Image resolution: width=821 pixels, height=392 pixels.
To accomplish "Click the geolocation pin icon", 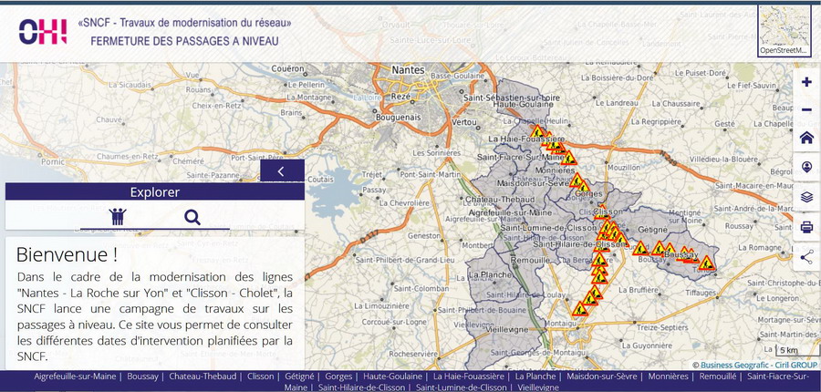I will tap(806, 168).
